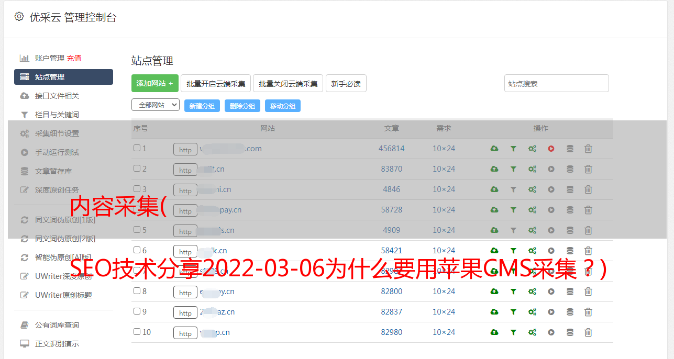Tick the checkbox for site row 2
The height and width of the screenshot is (359, 674).
(137, 169)
